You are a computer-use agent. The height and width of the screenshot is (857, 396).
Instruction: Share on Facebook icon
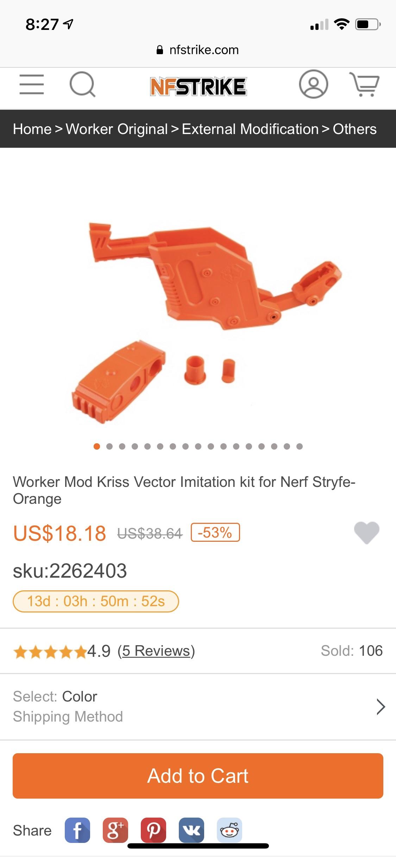click(77, 830)
